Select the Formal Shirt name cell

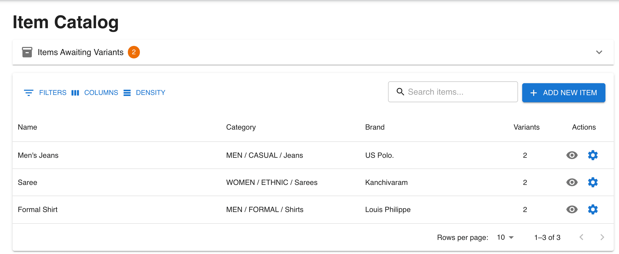point(38,209)
